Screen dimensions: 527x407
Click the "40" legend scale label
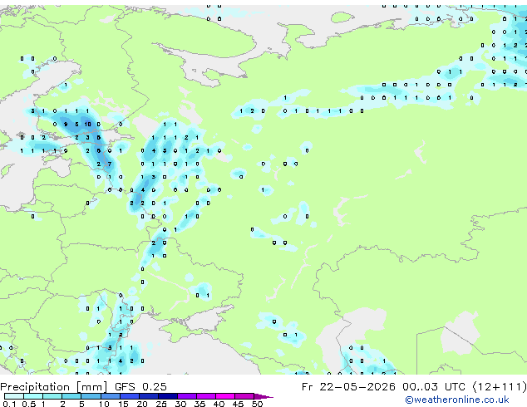click(x=219, y=404)
